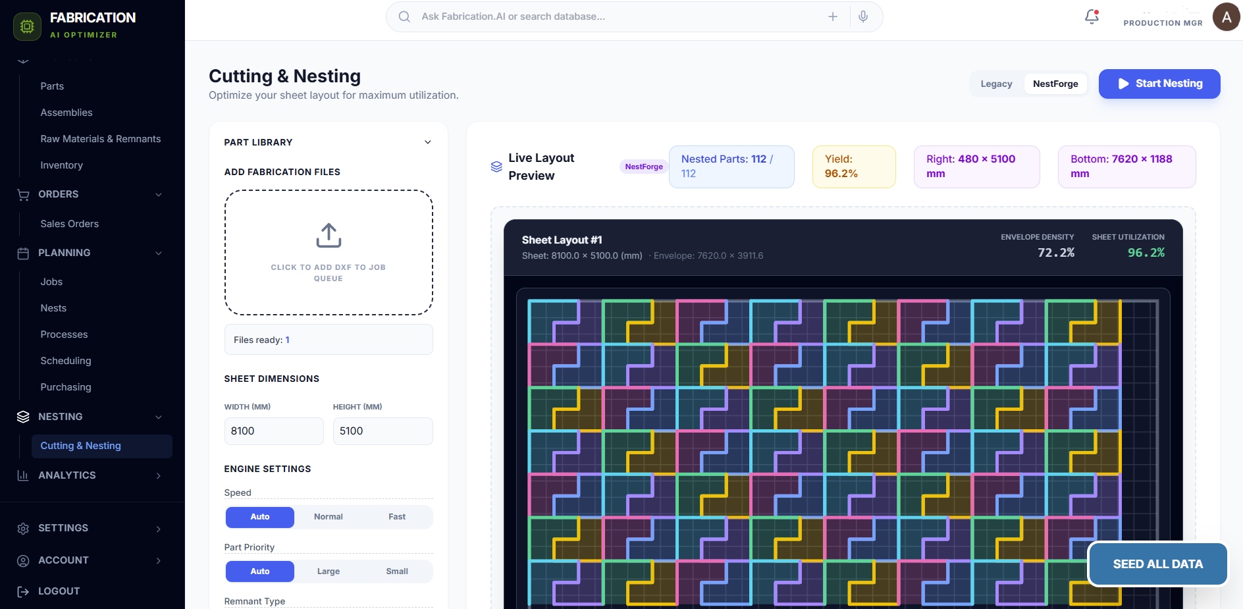This screenshot has height=609, width=1243.
Task: Collapse the Part Library panel
Action: (427, 142)
